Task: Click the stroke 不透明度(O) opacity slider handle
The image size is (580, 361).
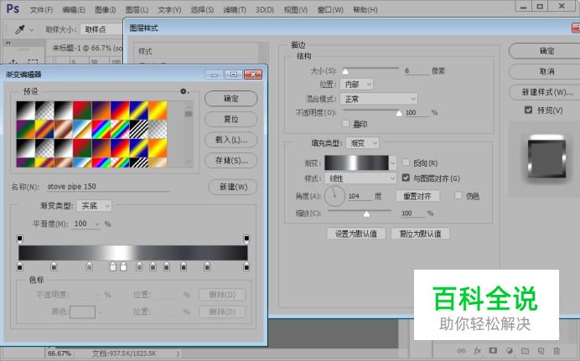Action: 399,113
